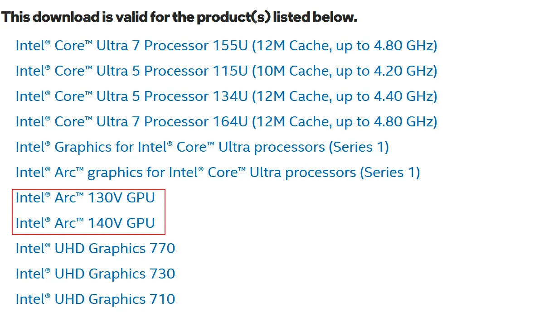Click the 'This download is valid' heading text

tap(179, 18)
